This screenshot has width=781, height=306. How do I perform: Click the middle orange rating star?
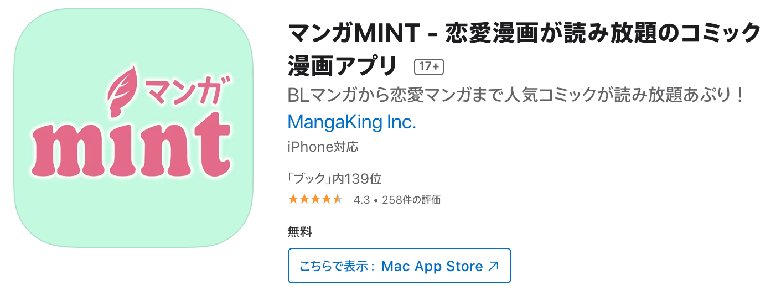(x=315, y=199)
